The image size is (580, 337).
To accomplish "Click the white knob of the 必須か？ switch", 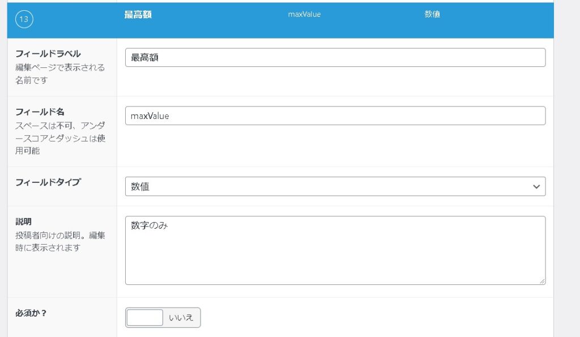I will (145, 318).
